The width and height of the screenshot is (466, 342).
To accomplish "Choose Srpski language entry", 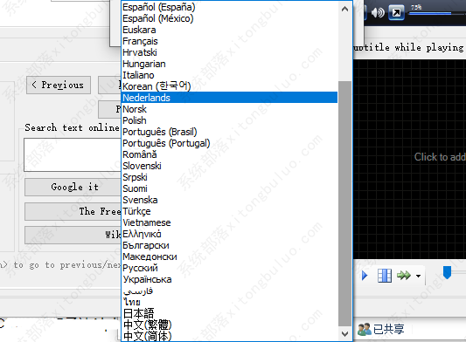I will (229, 177).
